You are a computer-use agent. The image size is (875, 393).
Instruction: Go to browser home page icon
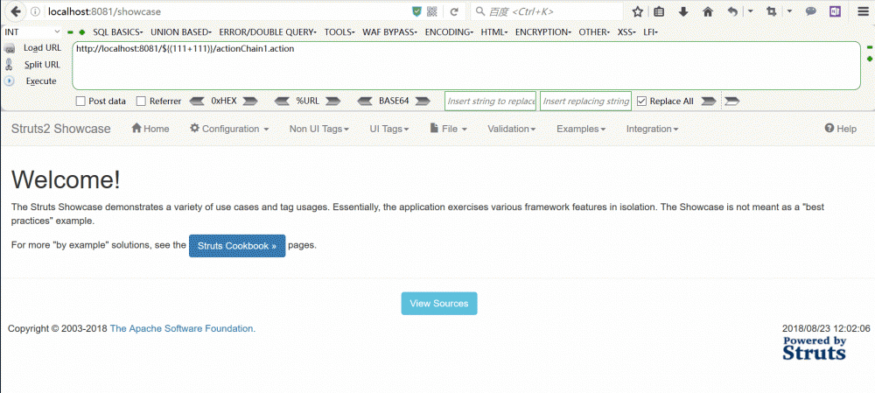(x=708, y=11)
